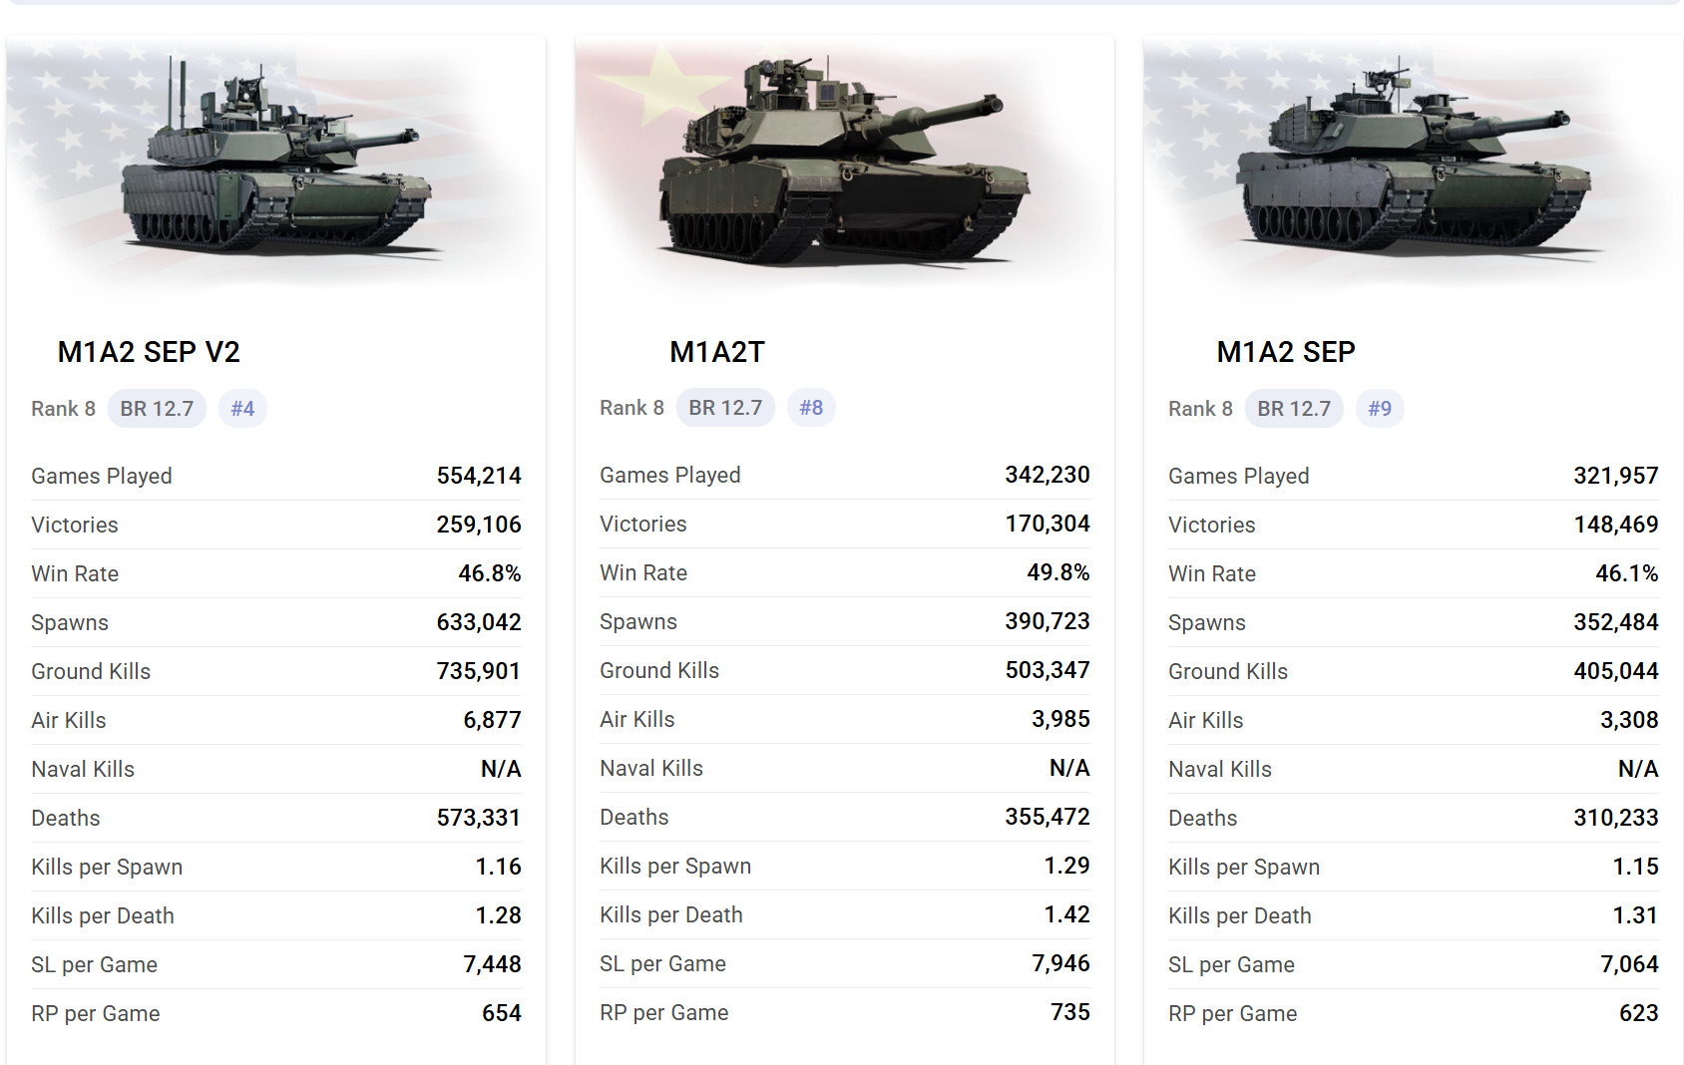
Task: Open the M1A2T tank image
Action: pyautogui.click(x=845, y=165)
